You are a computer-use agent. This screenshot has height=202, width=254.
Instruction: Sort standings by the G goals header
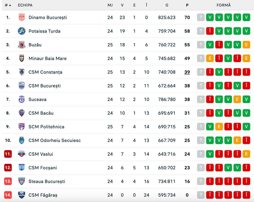coord(167,5)
